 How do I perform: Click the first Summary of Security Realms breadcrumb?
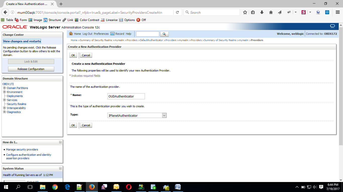[x=96, y=40]
